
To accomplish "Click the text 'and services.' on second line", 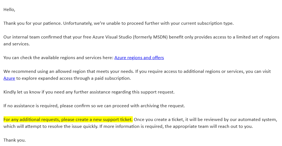I will pos(16,44).
